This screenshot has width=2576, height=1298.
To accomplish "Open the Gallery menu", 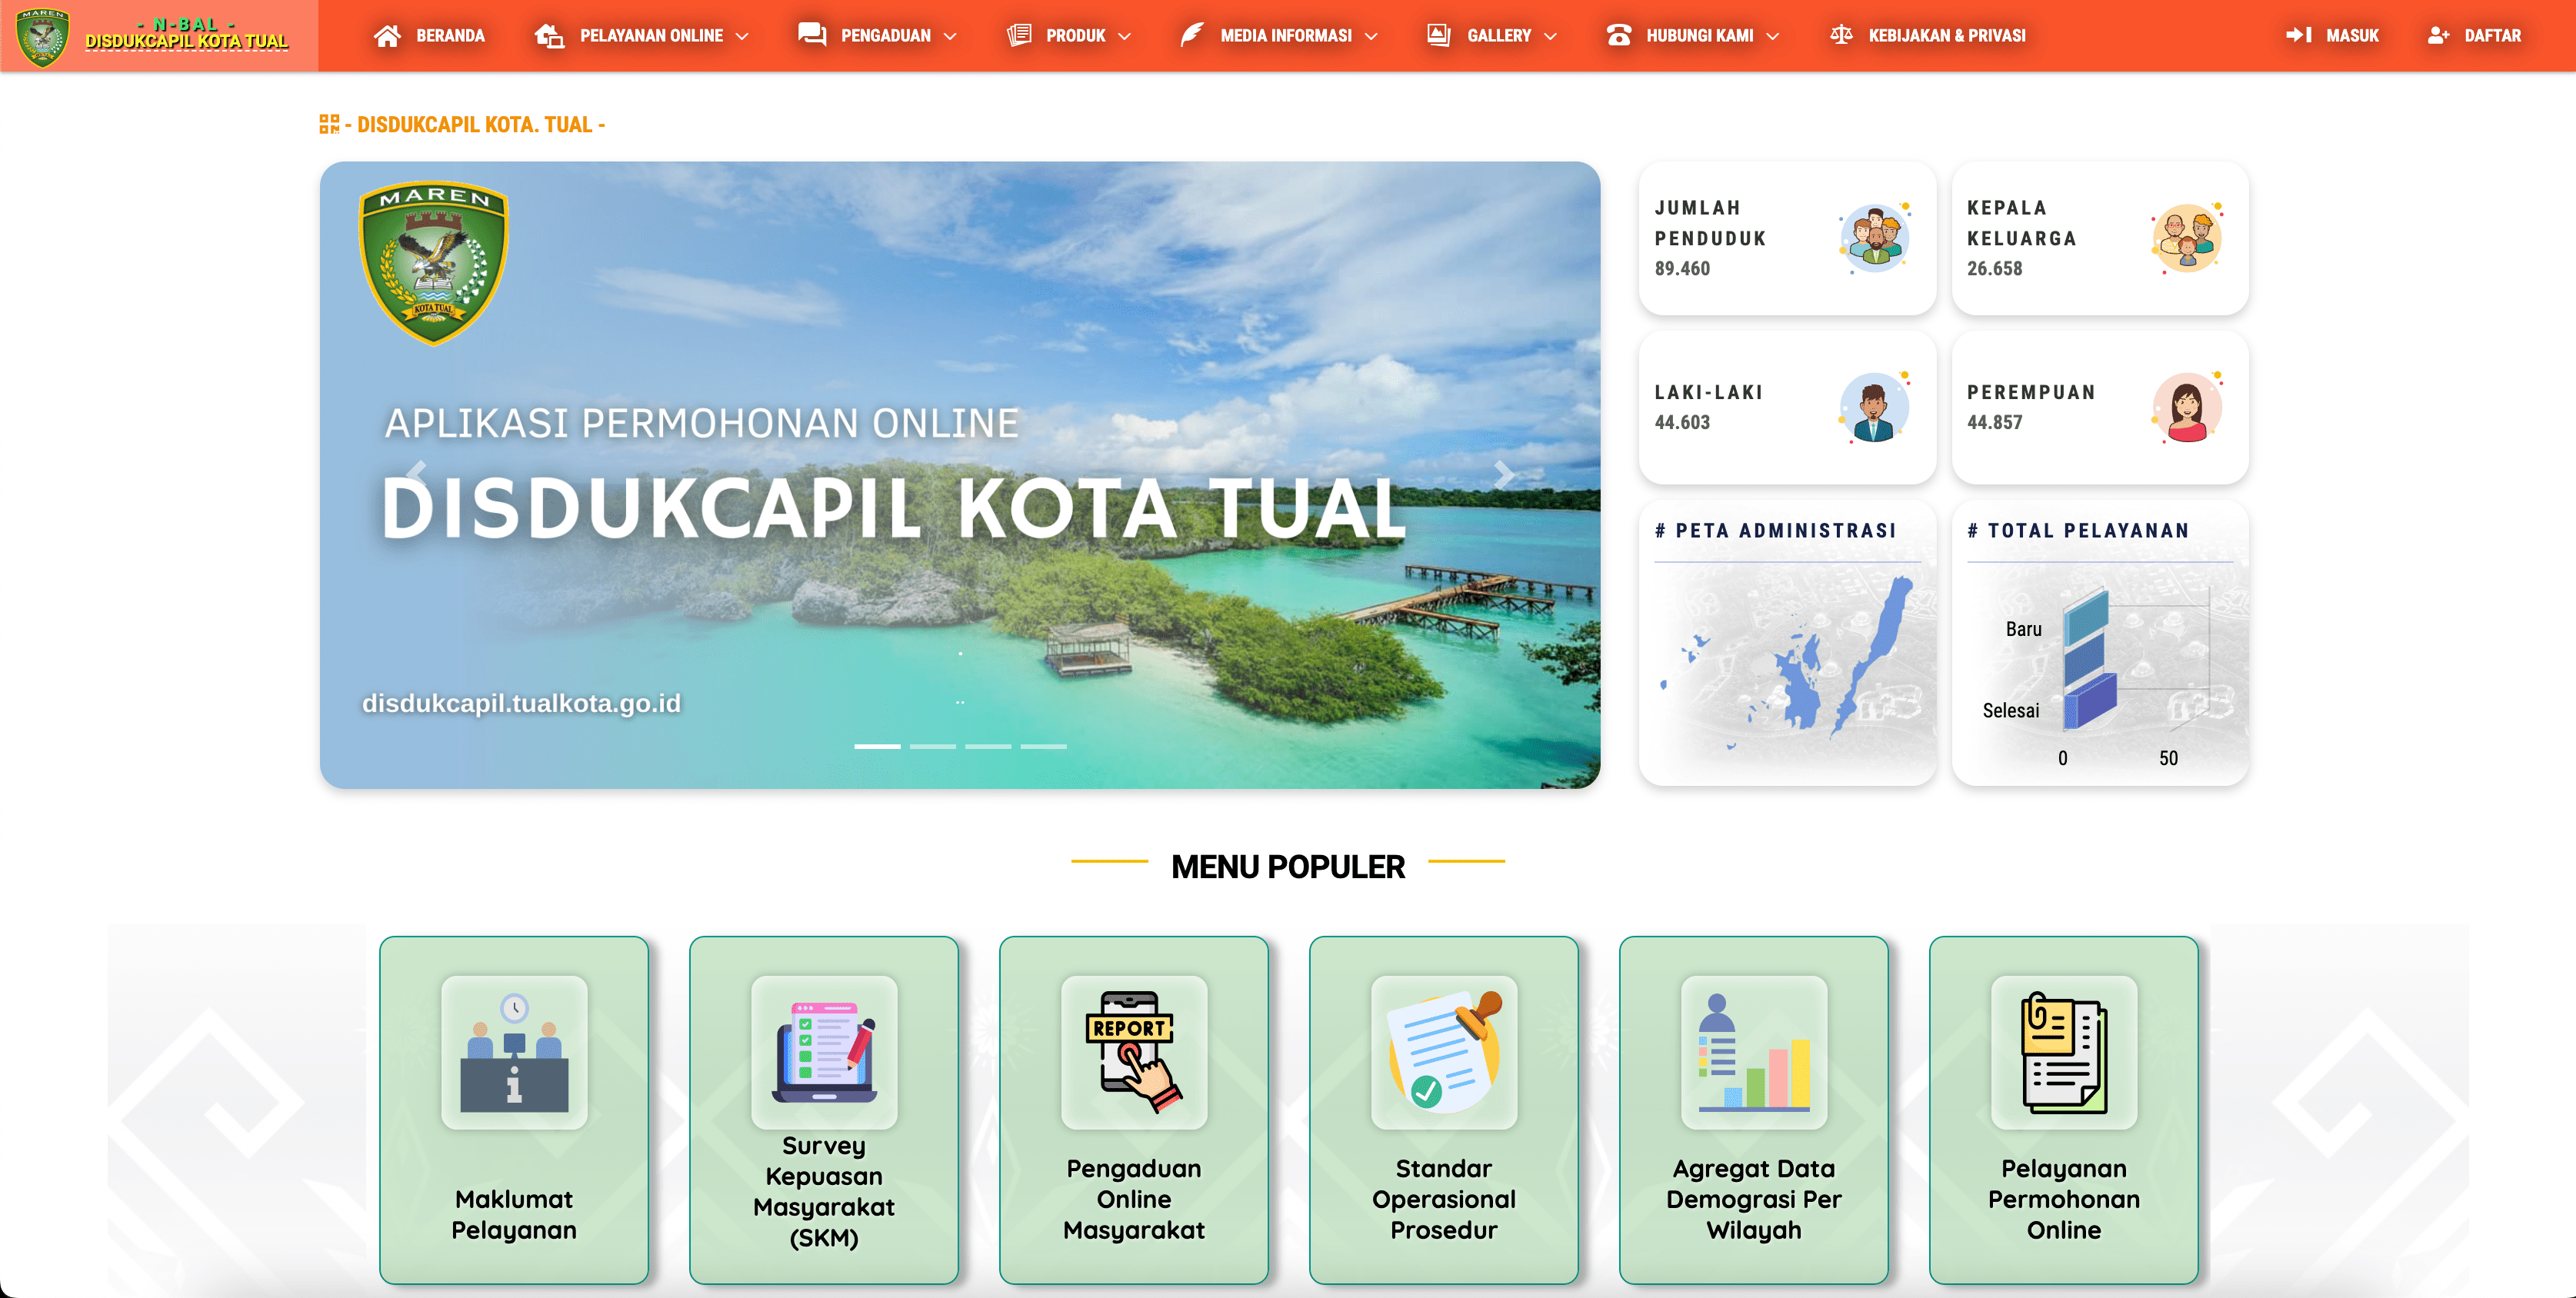I will [x=1492, y=36].
